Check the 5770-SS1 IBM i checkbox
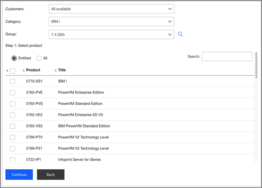 click(x=13, y=81)
